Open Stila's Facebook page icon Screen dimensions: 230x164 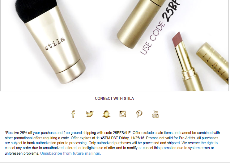point(73,114)
